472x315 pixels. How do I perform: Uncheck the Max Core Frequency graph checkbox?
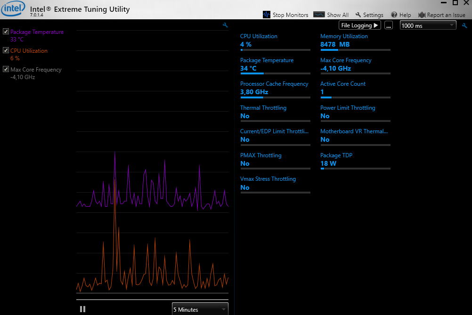coord(6,69)
